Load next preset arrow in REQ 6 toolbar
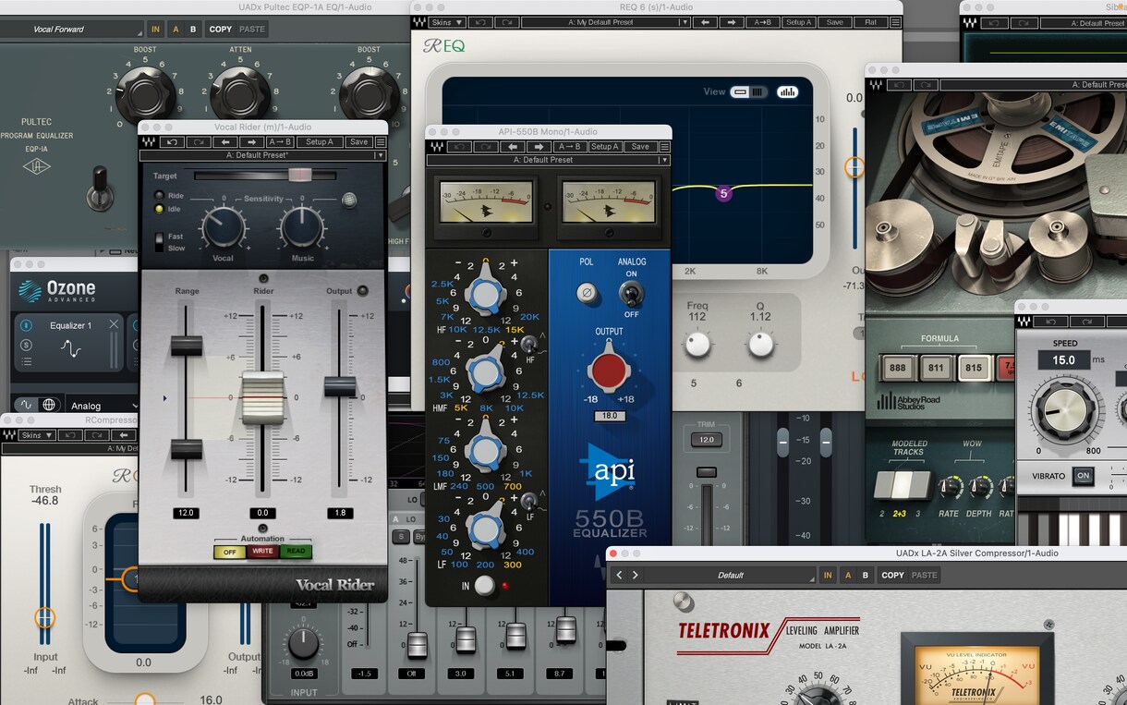The width and height of the screenshot is (1127, 705). [x=729, y=22]
